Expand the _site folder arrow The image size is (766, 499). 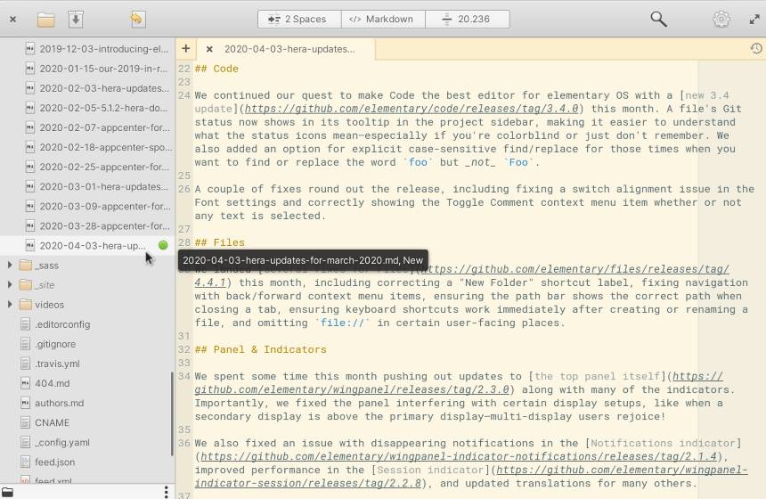[10, 284]
